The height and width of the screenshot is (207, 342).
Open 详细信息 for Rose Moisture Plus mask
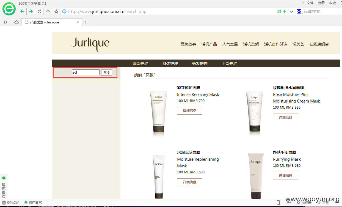tap(286, 117)
